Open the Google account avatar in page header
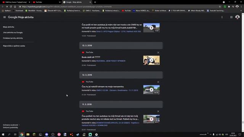Image resolution: width=244 pixels, height=137 pixels. [237, 17]
